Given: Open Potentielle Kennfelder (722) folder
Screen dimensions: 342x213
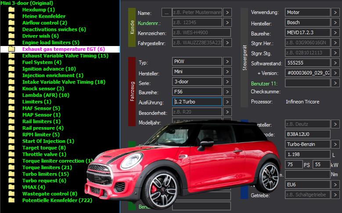Looking at the screenshot, I should tap(57, 200).
